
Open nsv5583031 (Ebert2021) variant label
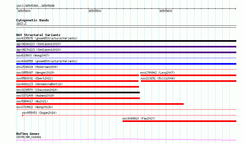click(35, 78)
